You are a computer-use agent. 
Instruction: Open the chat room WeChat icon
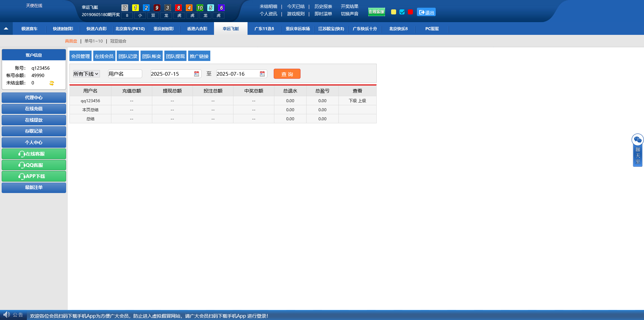tap(638, 139)
